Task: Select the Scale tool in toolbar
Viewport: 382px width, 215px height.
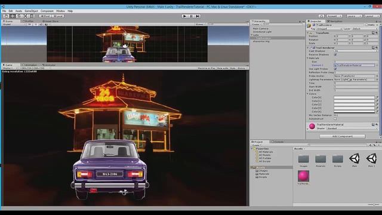Action: coord(25,16)
